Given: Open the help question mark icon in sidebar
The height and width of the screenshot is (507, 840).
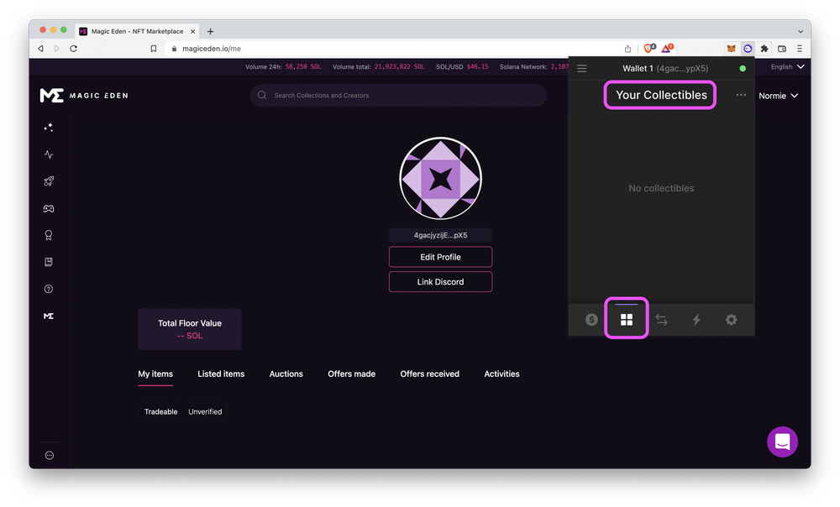Looking at the screenshot, I should pyautogui.click(x=49, y=289).
